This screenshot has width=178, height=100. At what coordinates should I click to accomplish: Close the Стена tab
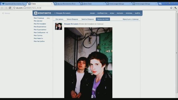52,4
